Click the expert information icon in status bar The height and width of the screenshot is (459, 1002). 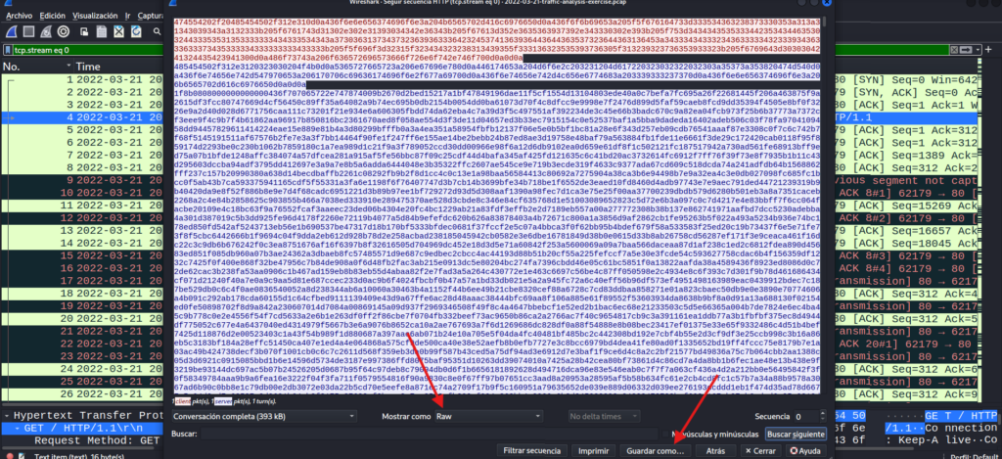point(9,455)
